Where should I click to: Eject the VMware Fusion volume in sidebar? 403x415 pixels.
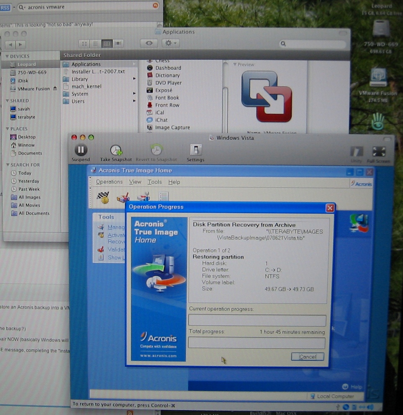click(x=55, y=88)
